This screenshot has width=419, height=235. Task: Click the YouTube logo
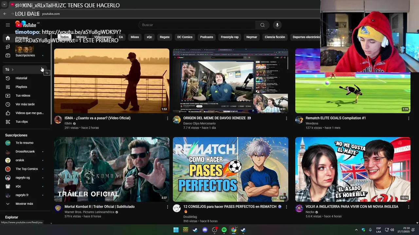click(x=26, y=25)
